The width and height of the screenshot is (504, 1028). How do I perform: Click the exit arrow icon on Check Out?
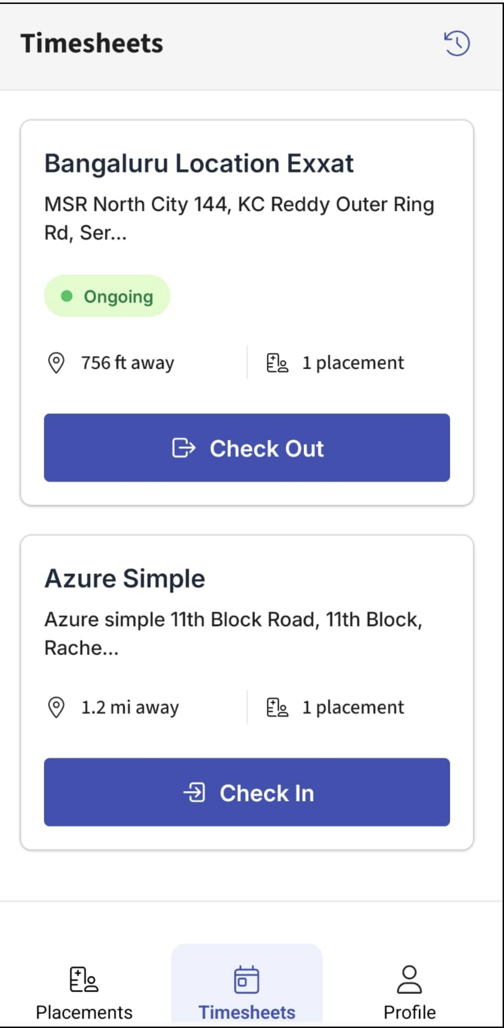[183, 448]
